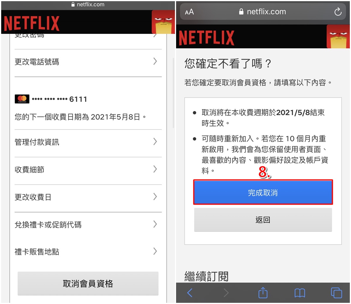Open Safari bookmarks book icon
Viewport: 351px width, 304px height.
pyautogui.click(x=300, y=293)
